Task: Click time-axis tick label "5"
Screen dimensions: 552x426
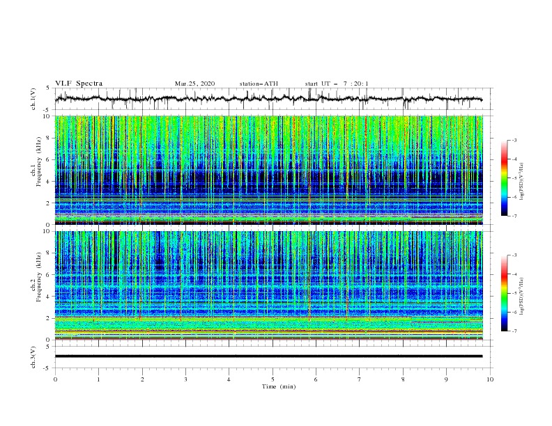Action: coord(273,379)
